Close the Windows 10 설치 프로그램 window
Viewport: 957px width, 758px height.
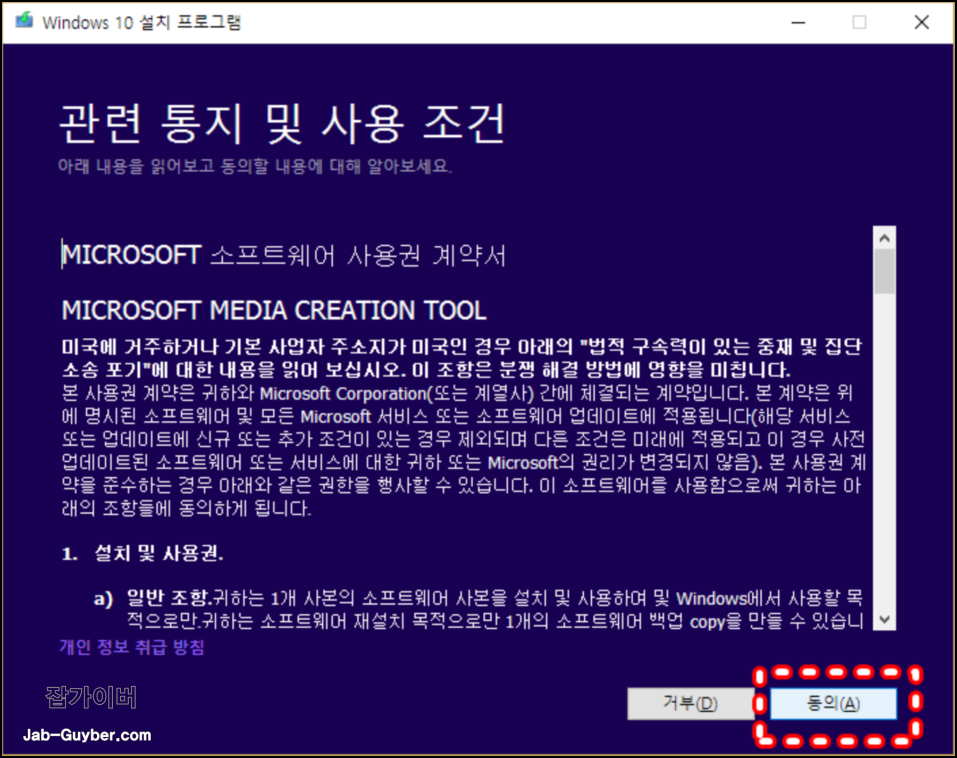[921, 22]
